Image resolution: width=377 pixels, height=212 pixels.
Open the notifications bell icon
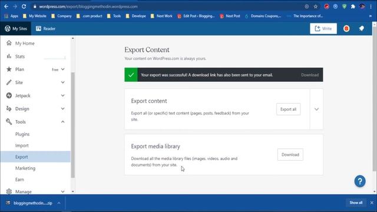[361, 29]
